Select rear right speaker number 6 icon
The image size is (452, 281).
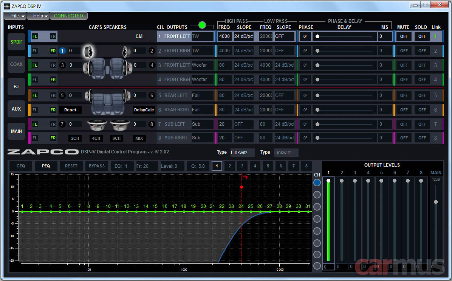[x=152, y=95]
